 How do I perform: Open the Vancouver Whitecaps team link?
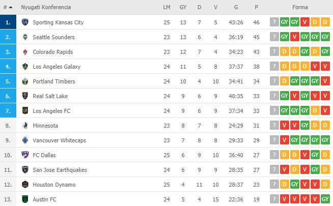[x=59, y=140]
